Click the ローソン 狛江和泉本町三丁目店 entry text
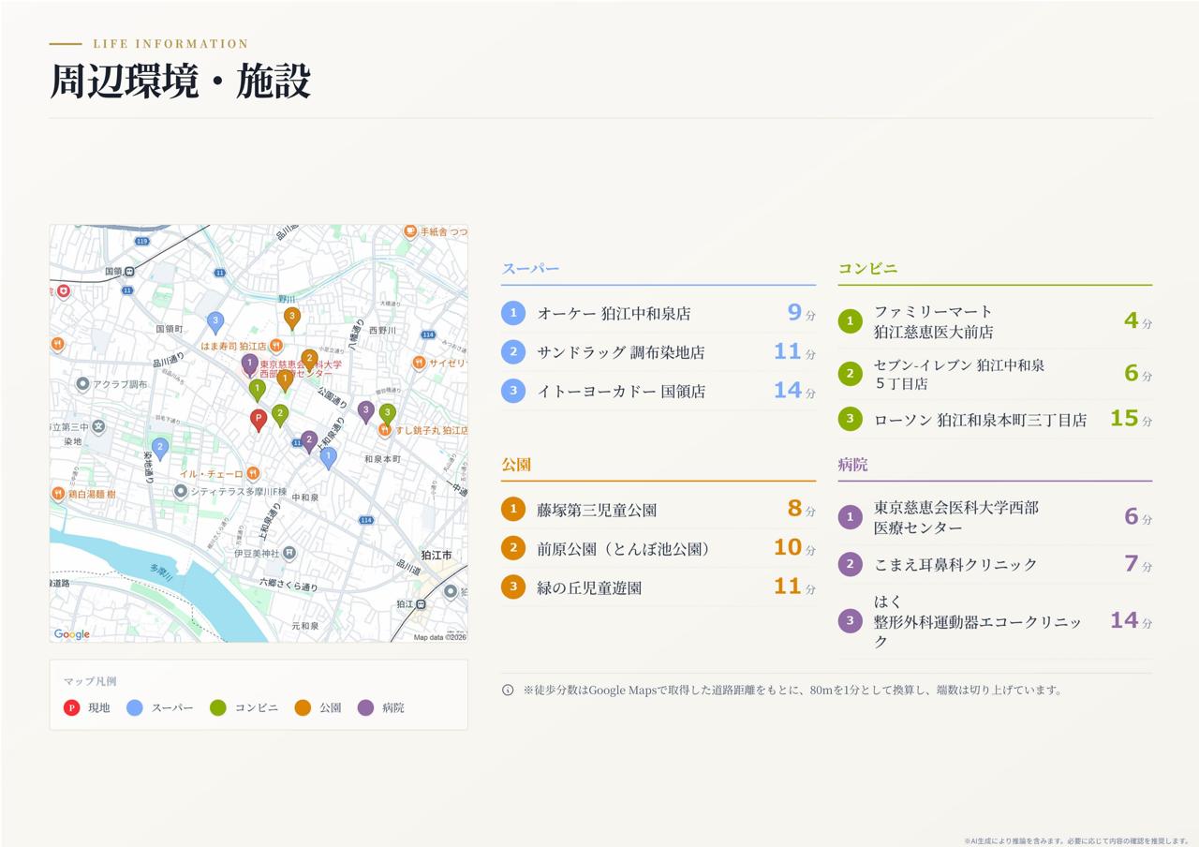The image size is (1199, 847). click(x=980, y=420)
